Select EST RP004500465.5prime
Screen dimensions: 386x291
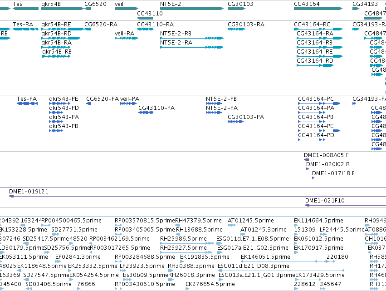tap(46, 225)
